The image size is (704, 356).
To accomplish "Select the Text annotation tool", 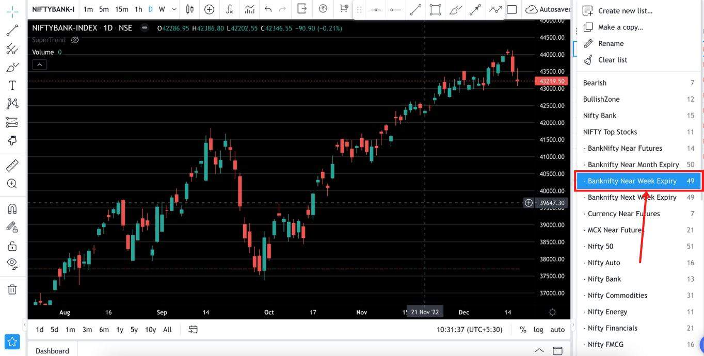I will [12, 85].
